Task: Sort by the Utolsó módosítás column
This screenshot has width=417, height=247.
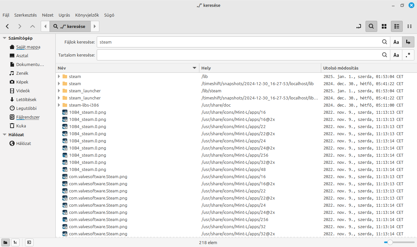Action: click(x=369, y=68)
